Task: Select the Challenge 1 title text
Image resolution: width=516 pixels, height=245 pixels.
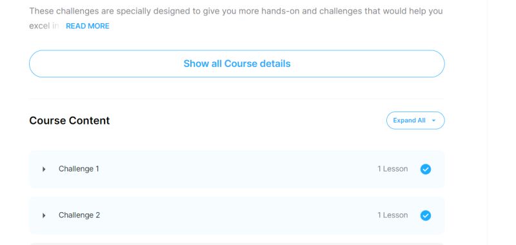Action: pyautogui.click(x=79, y=169)
